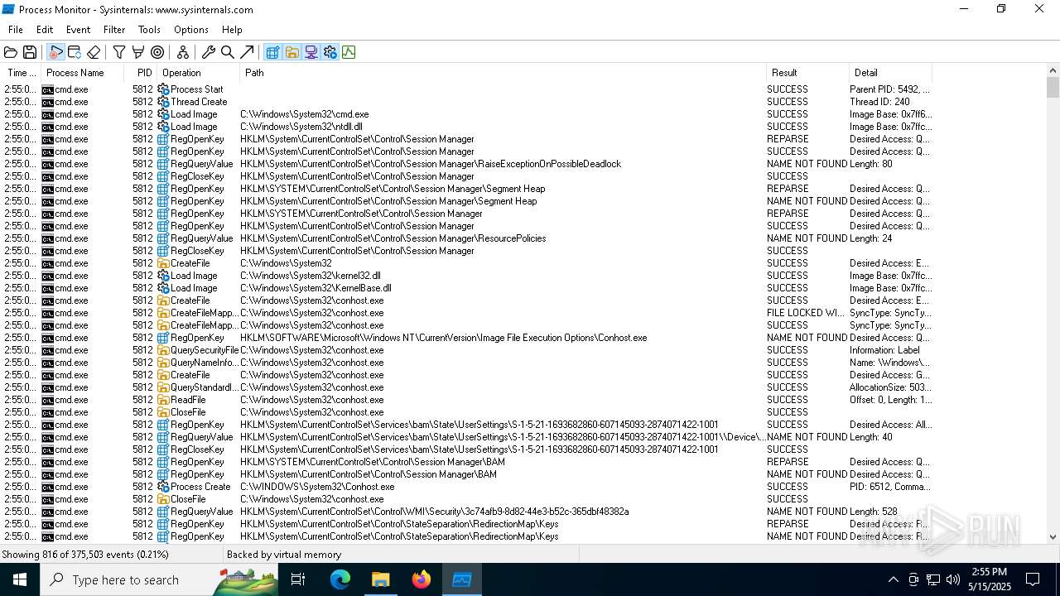The height and width of the screenshot is (596, 1060).
Task: Click the Jump To Object arrow icon
Action: 247,52
